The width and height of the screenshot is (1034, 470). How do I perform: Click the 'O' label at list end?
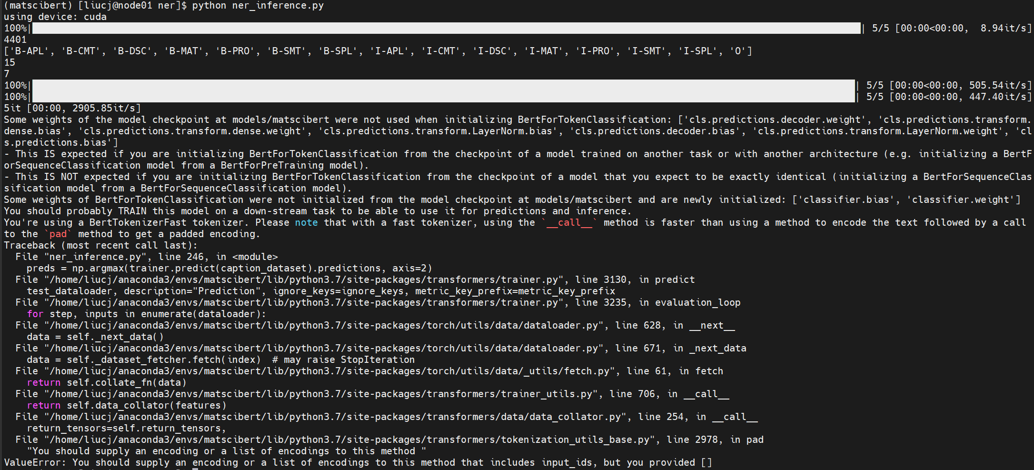coord(739,51)
